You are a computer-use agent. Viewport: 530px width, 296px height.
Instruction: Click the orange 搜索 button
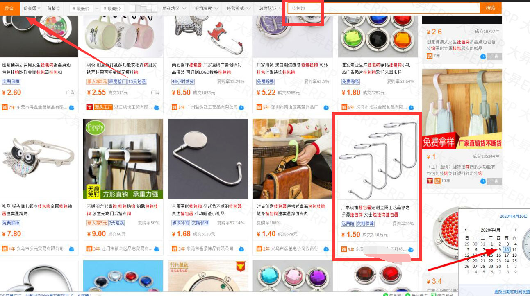[491, 8]
